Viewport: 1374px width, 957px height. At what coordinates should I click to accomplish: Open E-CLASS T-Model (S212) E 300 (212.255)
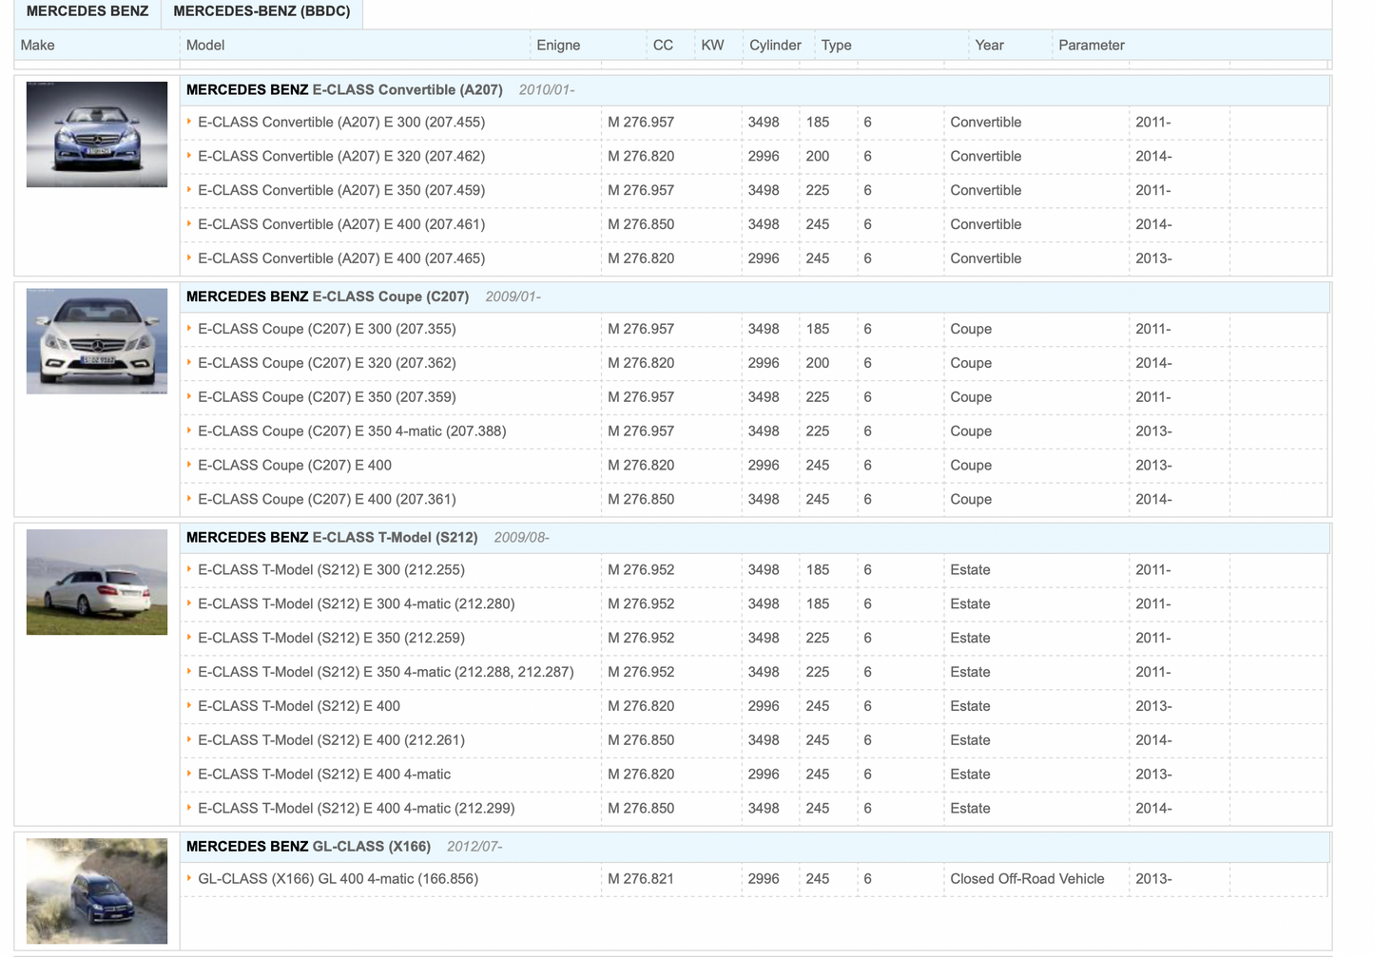tap(332, 570)
